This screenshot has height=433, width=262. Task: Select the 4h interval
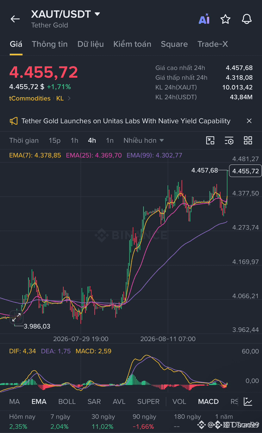92,140
